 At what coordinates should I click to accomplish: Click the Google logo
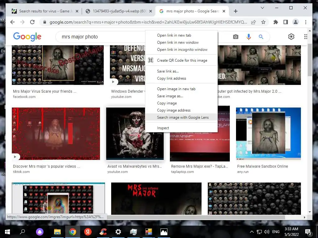point(27,37)
